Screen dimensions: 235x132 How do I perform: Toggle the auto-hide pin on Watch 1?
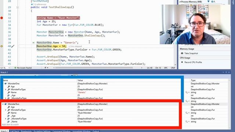226,72
